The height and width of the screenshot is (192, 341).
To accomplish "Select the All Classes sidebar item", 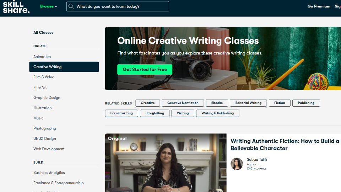I will (x=43, y=32).
